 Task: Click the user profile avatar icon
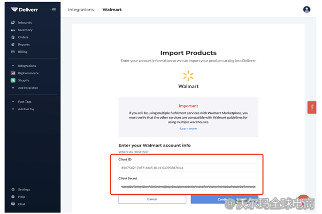pyautogui.click(x=306, y=10)
